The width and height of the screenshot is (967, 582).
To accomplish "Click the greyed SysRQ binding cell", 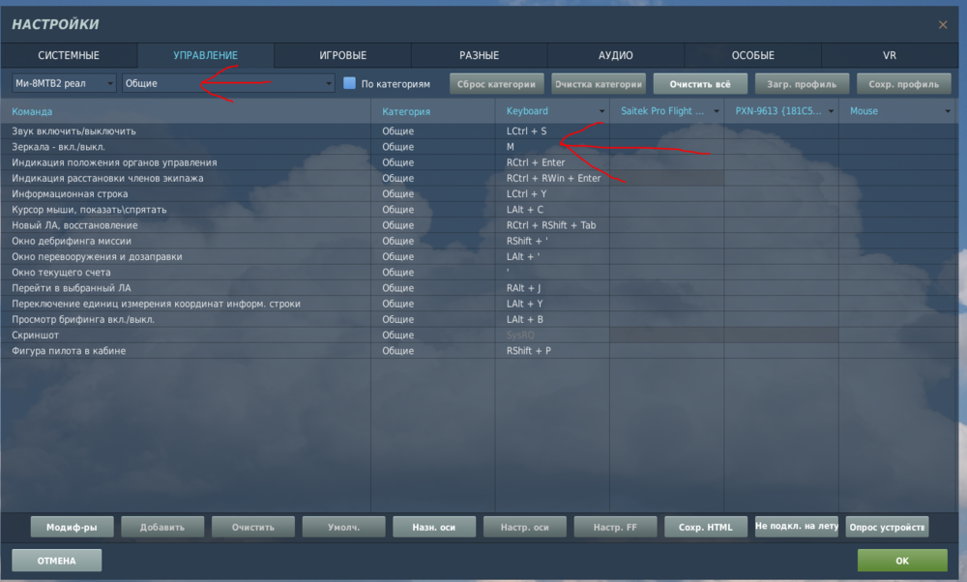I will 552,335.
